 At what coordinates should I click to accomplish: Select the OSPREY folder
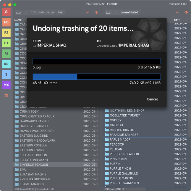click(x=145, y=120)
